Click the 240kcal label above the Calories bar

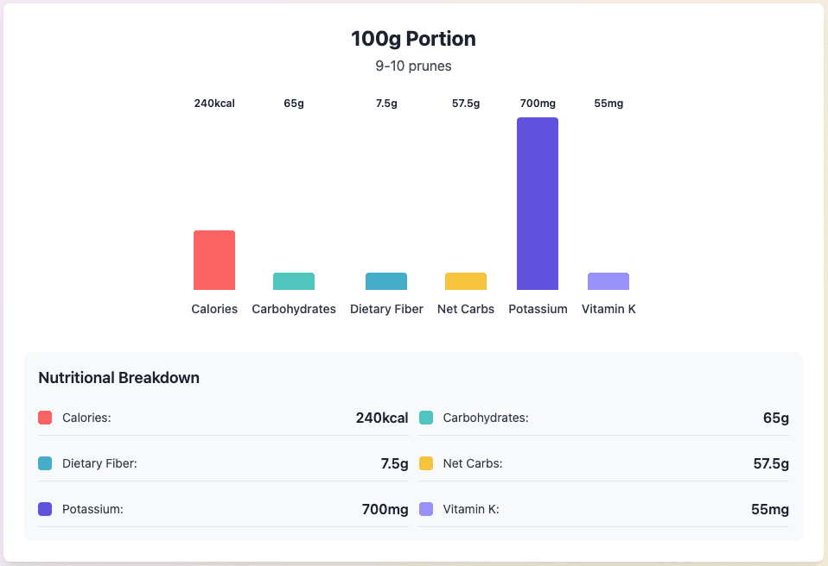pos(214,104)
